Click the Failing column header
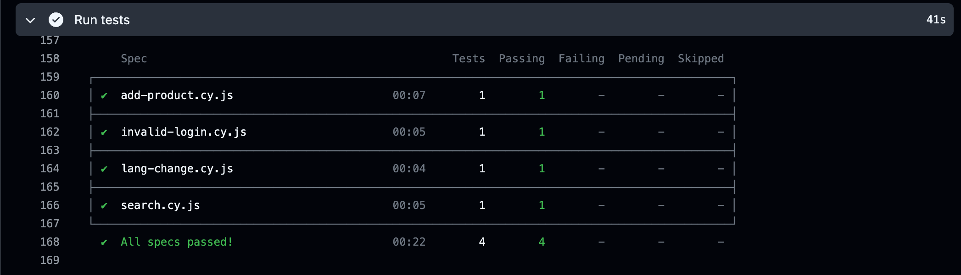The image size is (961, 275). click(581, 59)
